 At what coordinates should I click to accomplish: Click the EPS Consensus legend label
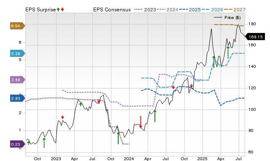pyautogui.click(x=112, y=10)
